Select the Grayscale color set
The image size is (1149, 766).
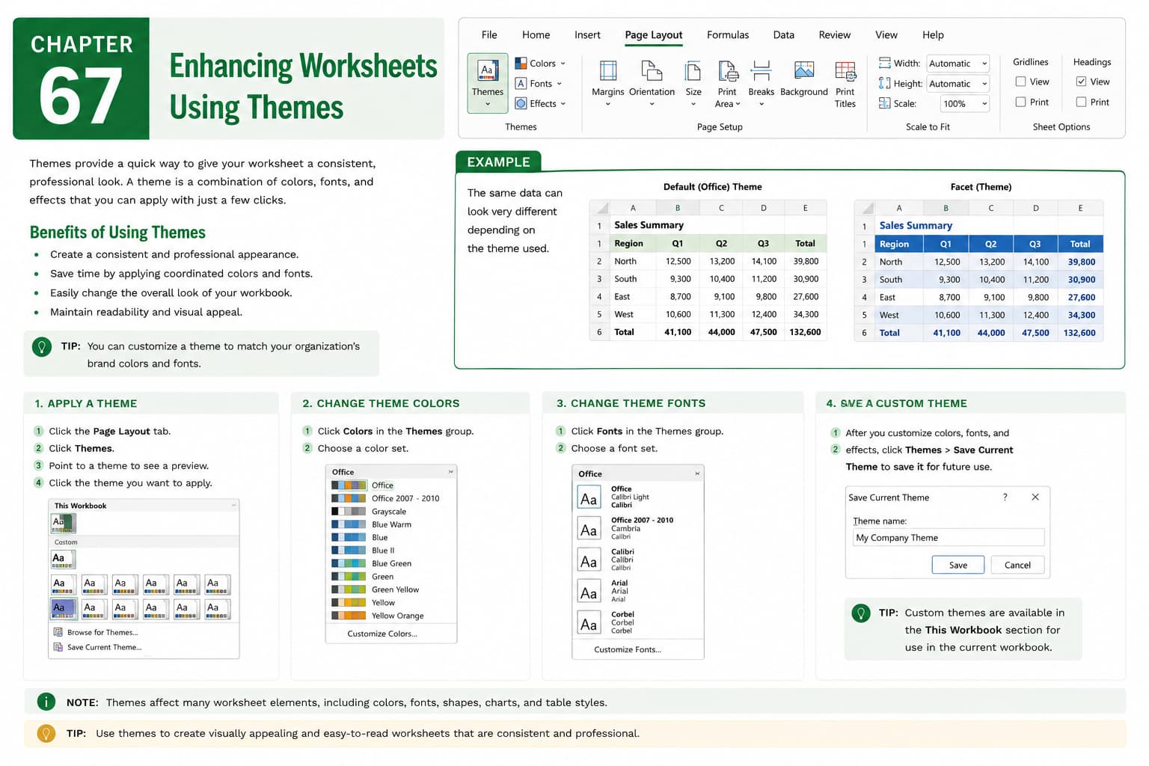coord(390,512)
